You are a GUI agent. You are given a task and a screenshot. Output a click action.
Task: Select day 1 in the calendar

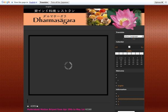[x=141, y=56]
